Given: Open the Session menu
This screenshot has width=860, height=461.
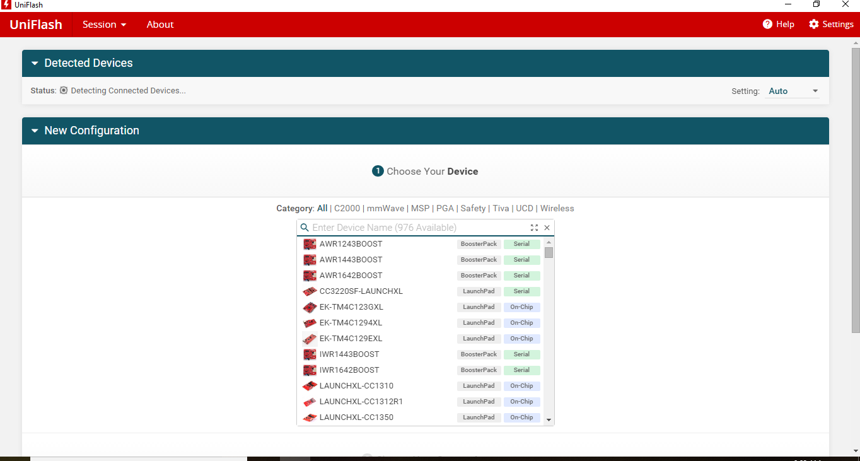Looking at the screenshot, I should (x=104, y=25).
